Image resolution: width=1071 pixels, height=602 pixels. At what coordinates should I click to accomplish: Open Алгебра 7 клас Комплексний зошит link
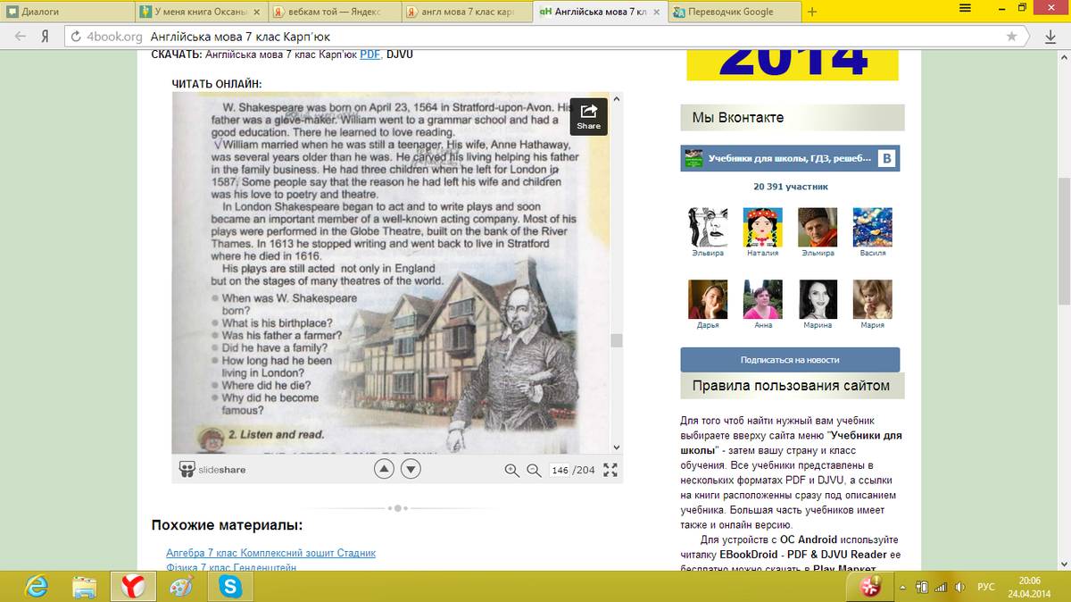pos(270,553)
